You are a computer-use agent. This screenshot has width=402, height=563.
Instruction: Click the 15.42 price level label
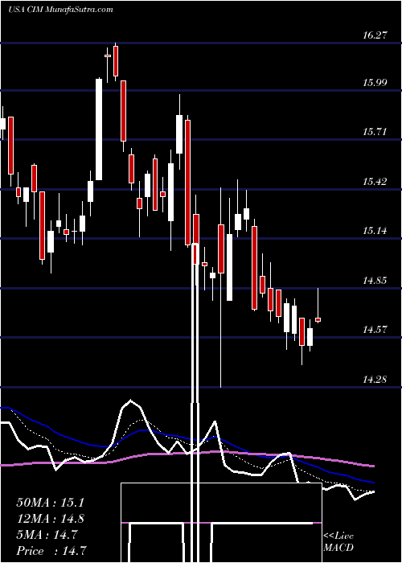coord(375,181)
